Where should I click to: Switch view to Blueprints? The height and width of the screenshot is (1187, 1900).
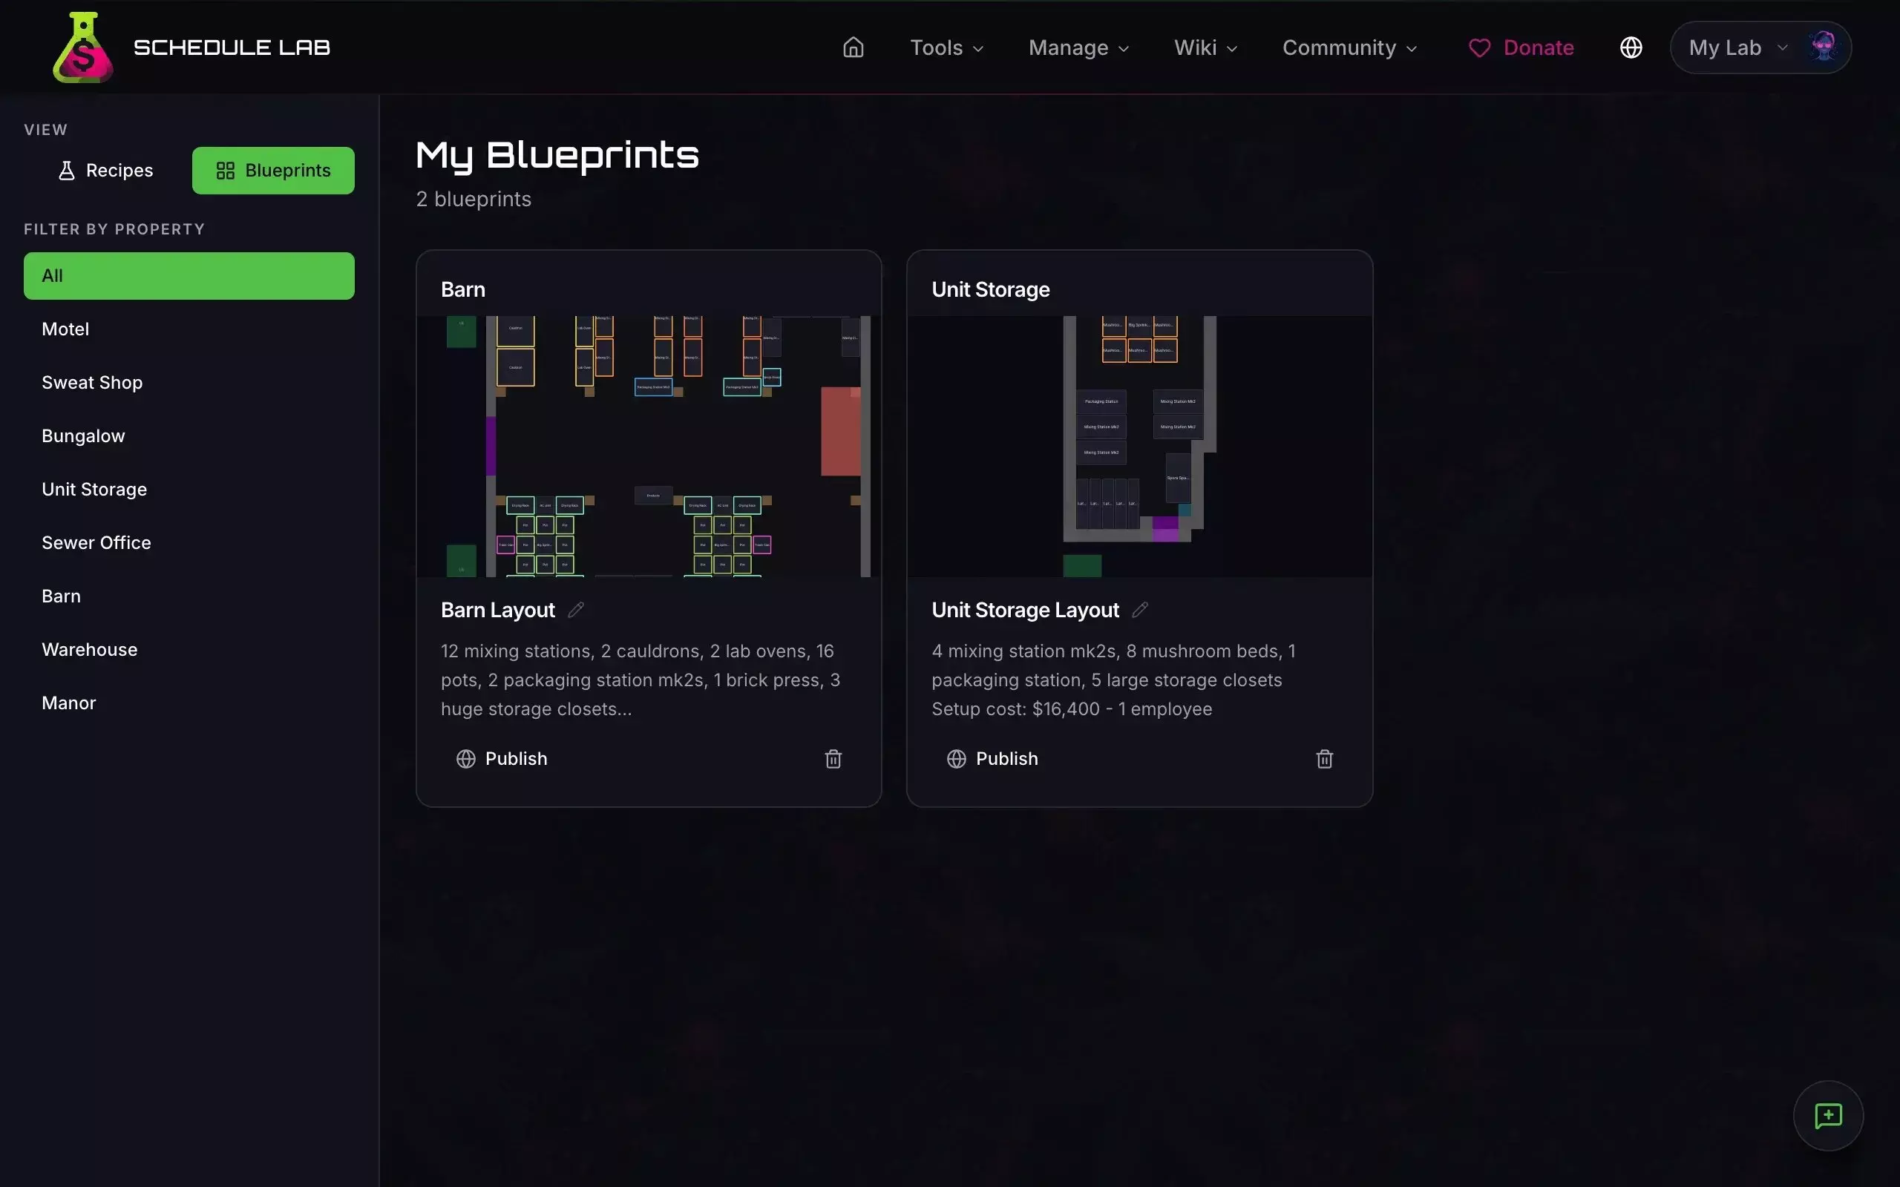click(x=273, y=171)
